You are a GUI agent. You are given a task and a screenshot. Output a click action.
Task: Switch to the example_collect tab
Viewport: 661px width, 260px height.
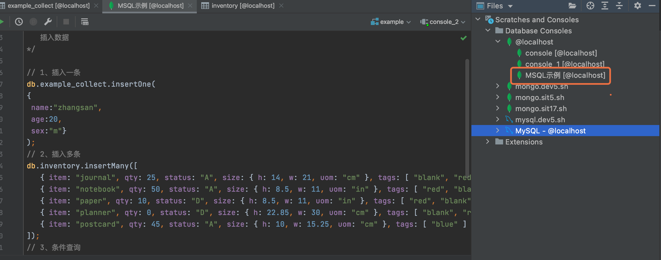[x=47, y=6]
